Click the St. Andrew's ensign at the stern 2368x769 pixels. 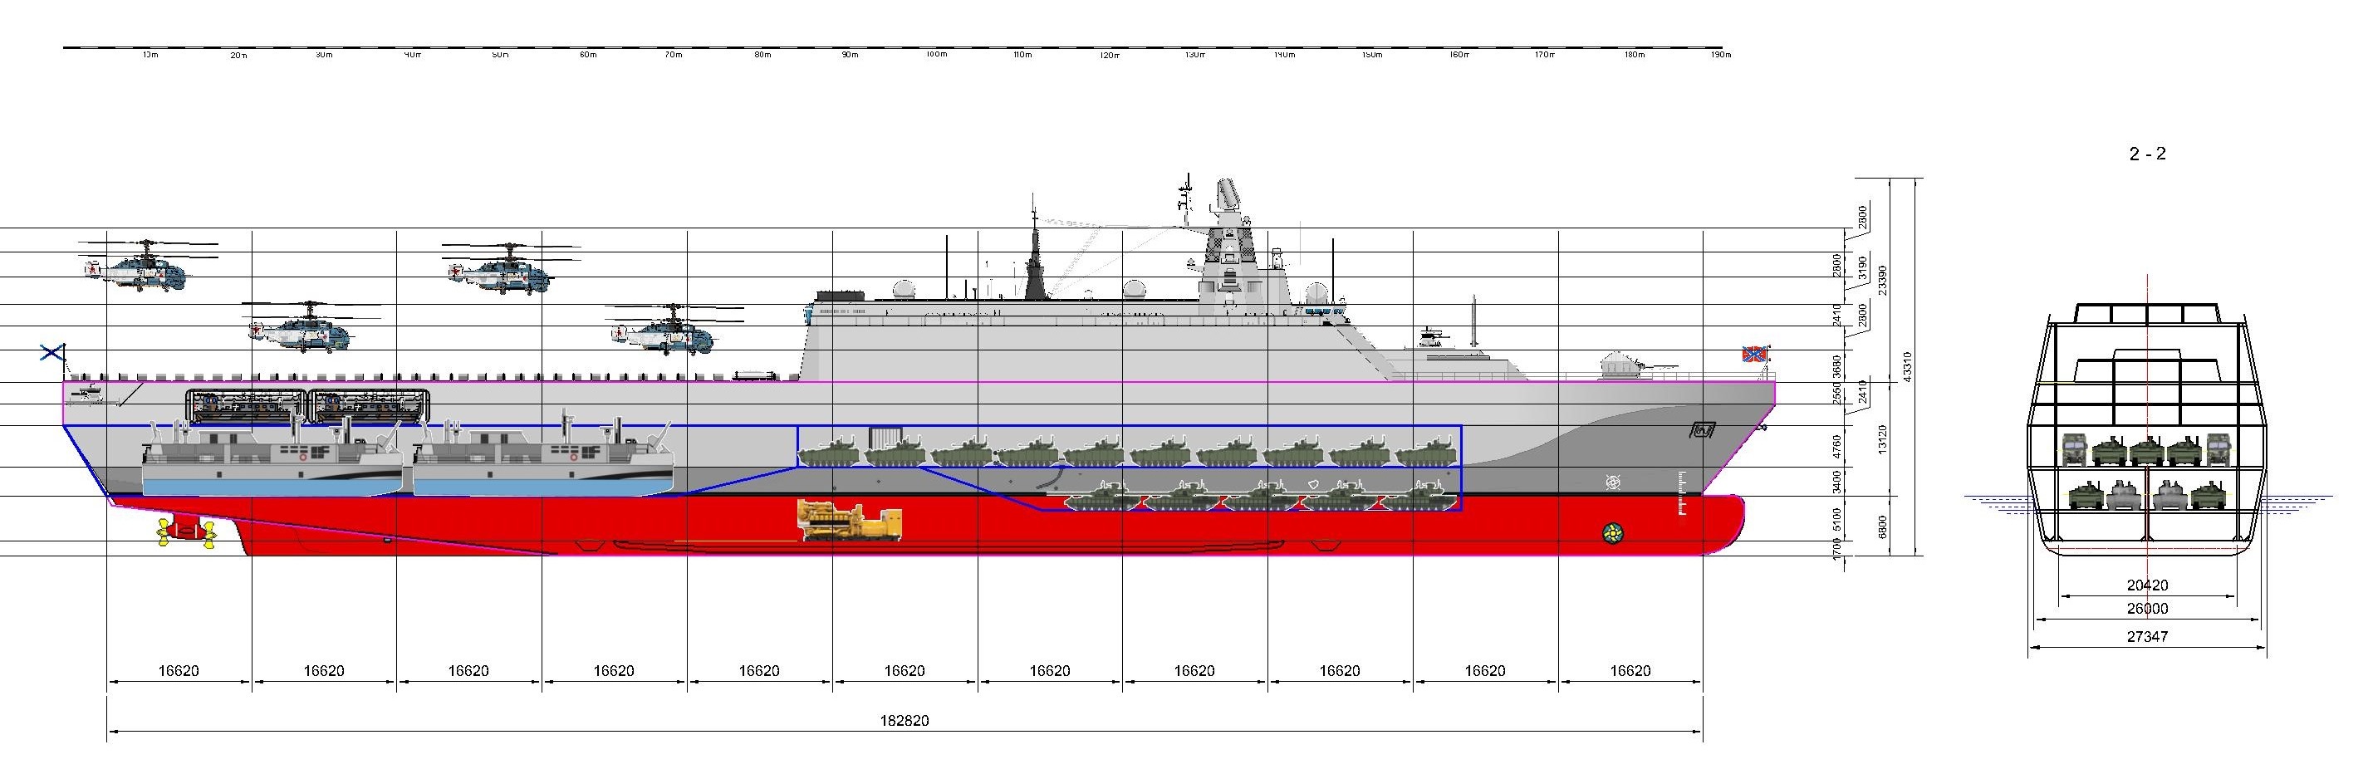coord(52,352)
